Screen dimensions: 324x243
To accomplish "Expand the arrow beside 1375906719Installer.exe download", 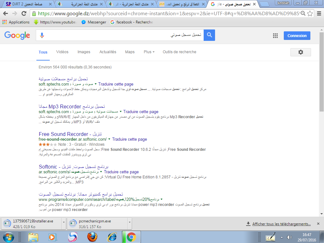I will click(x=64, y=224).
